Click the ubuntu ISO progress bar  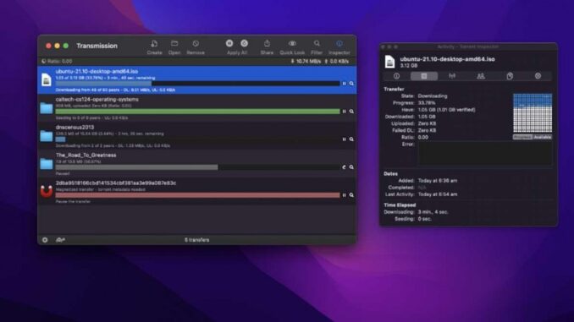tap(197, 84)
